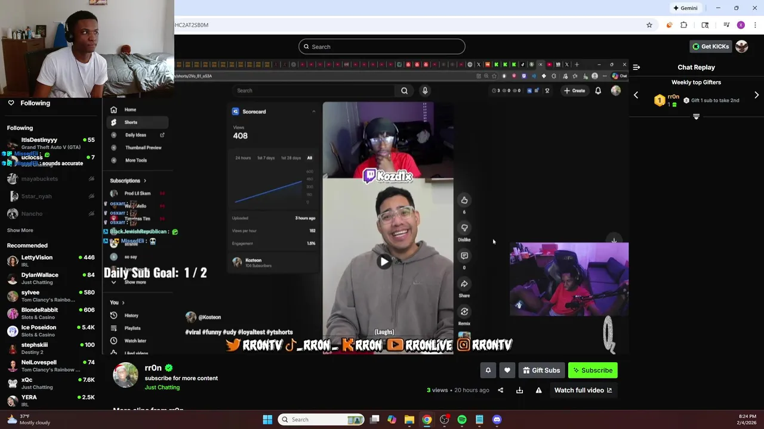Click the Share arrow icon in the video
Viewport: 764px width, 429px height.
click(464, 284)
